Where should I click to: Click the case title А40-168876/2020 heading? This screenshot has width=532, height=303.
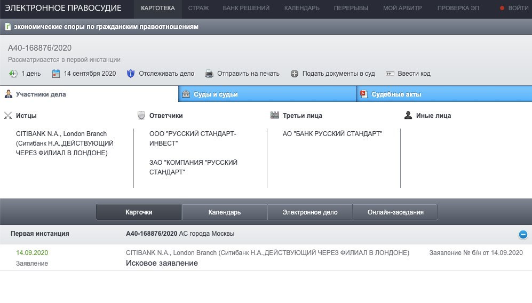(39, 48)
